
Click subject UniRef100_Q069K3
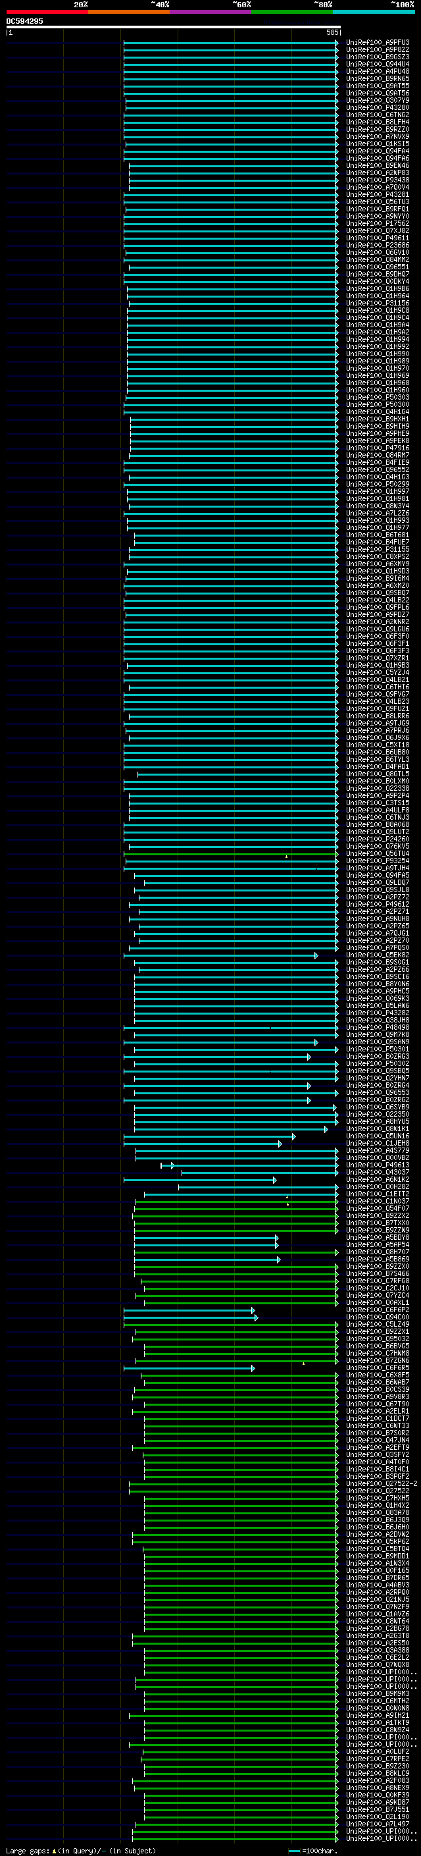coord(378,999)
